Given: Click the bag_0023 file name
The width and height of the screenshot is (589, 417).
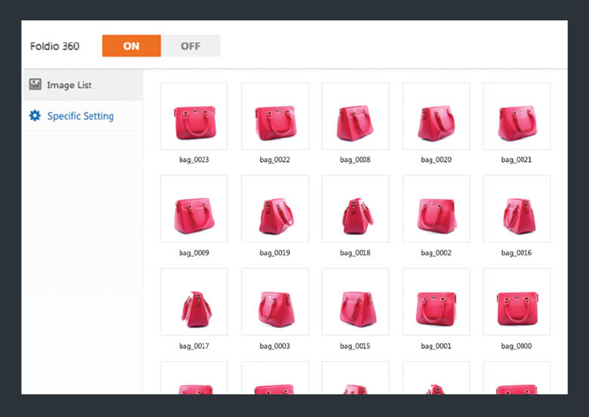Looking at the screenshot, I should [x=194, y=159].
